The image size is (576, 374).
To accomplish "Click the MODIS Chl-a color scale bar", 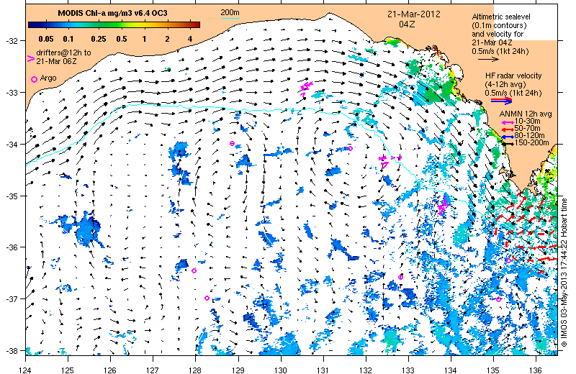I will 114,25.
